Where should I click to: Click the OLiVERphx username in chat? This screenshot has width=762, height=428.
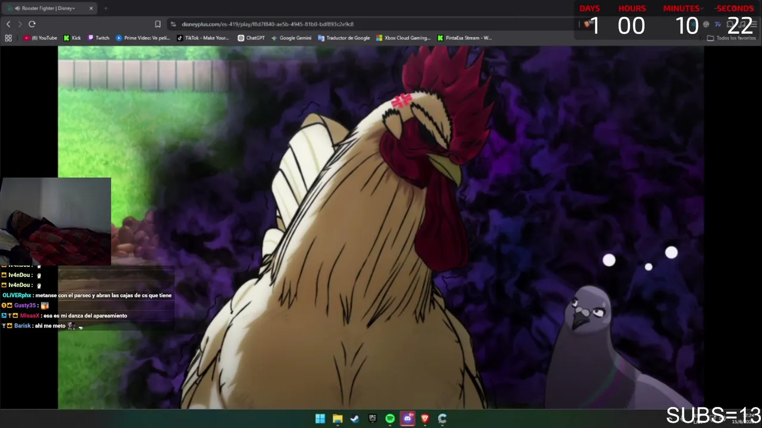tap(17, 295)
